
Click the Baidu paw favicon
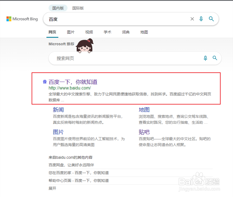point(45,82)
